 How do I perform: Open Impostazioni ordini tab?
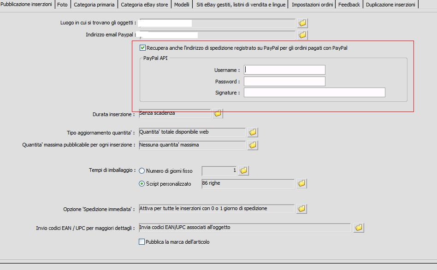(313, 5)
